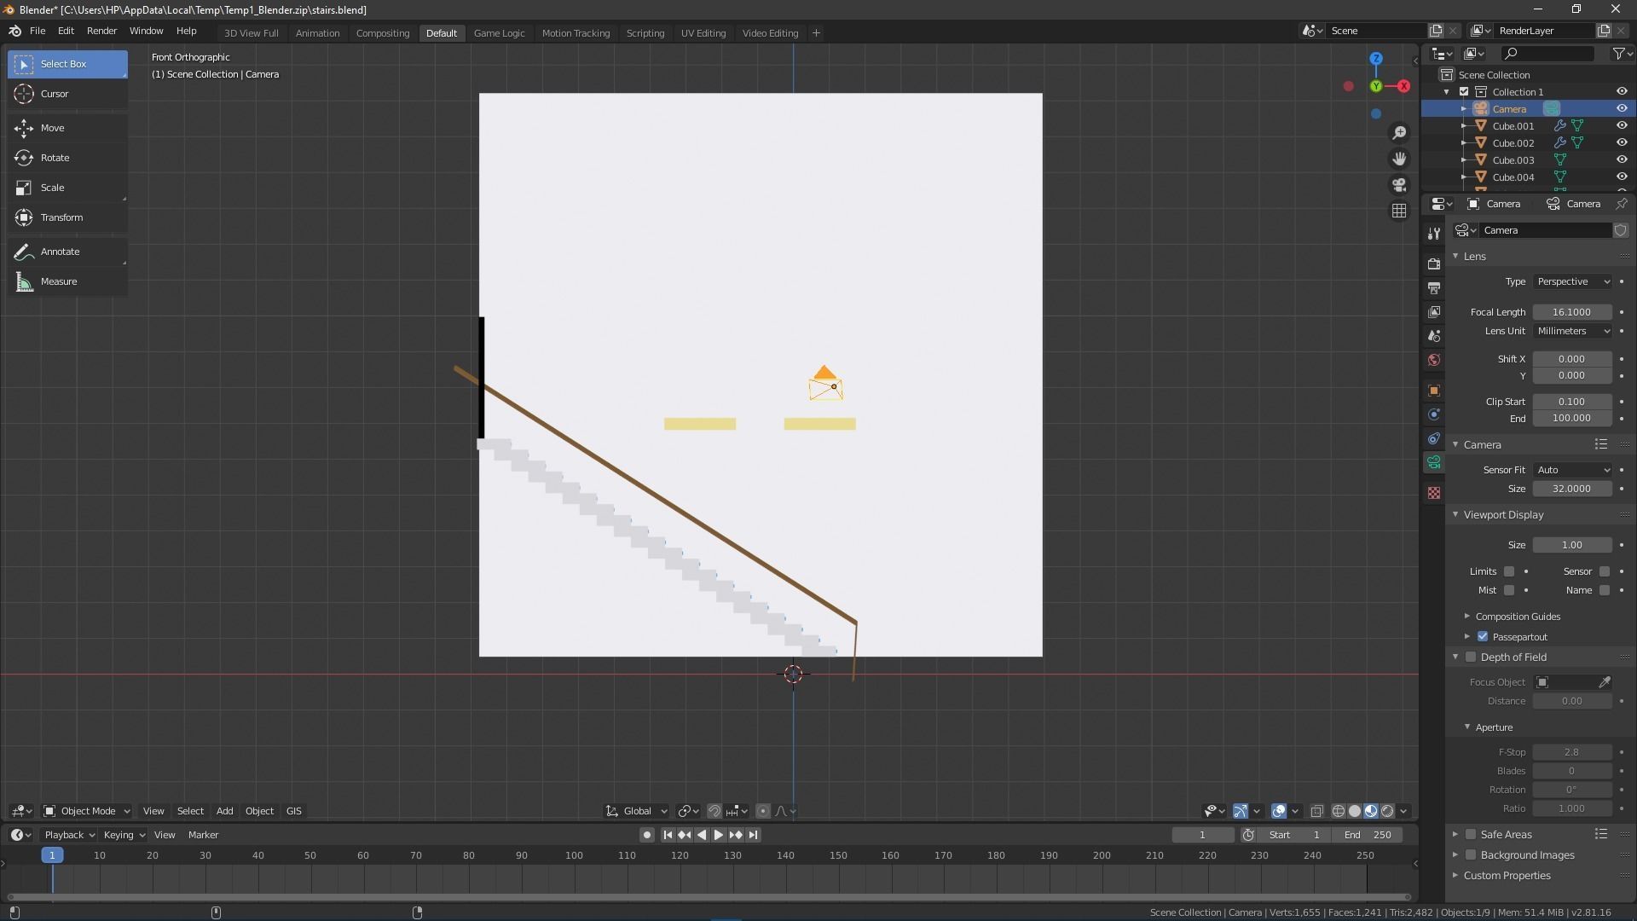Click the Focal Length value field
This screenshot has width=1637, height=921.
(1571, 312)
